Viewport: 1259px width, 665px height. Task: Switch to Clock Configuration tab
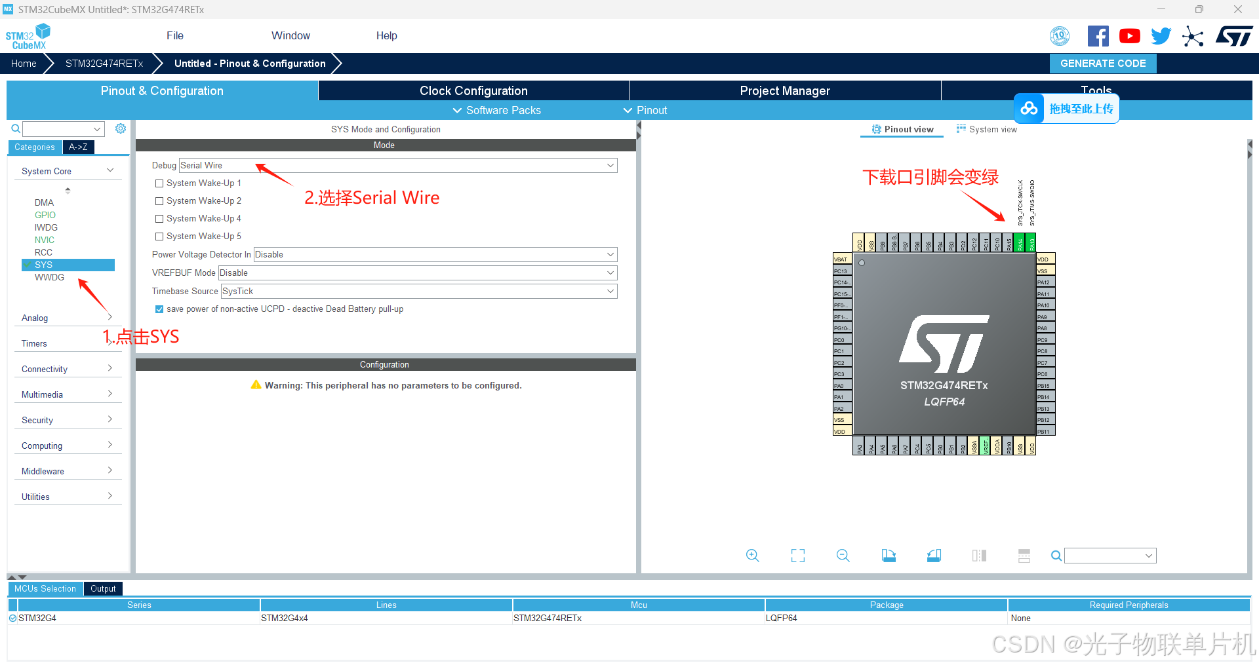[473, 90]
